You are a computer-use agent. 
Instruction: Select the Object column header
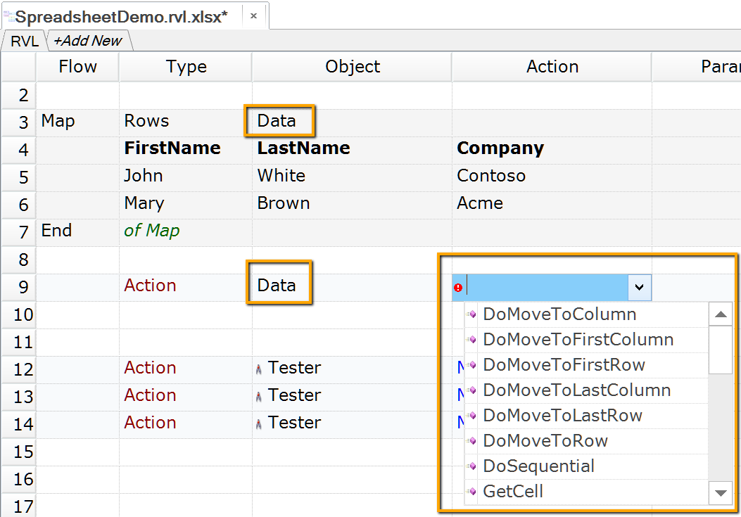coord(352,67)
